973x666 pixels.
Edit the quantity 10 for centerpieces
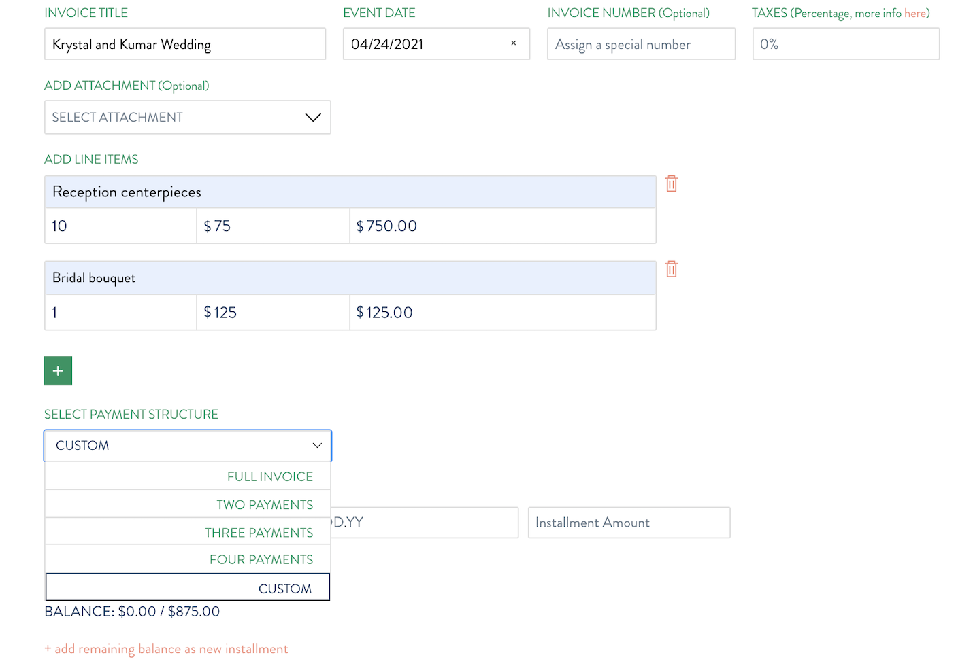[120, 226]
